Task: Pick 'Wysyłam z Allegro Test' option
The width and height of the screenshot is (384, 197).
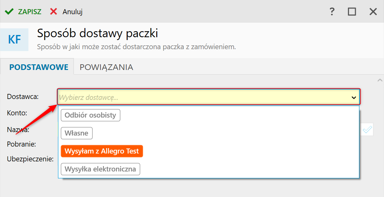Action: coord(102,151)
